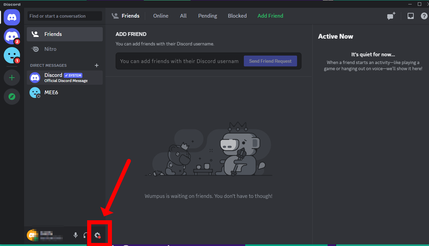Open the Nitro page
Image resolution: width=429 pixels, height=246 pixels.
pos(65,49)
